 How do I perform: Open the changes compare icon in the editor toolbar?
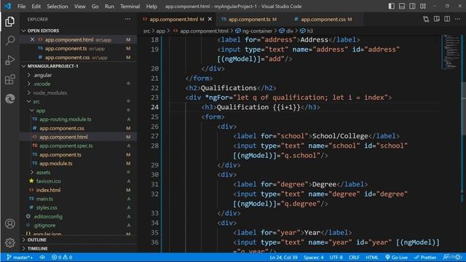[x=426, y=19]
